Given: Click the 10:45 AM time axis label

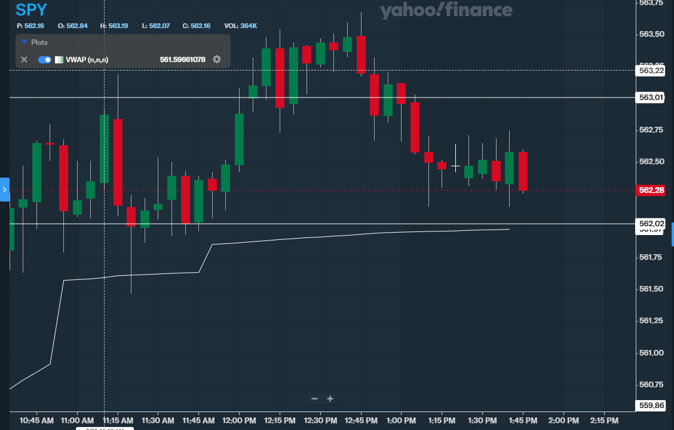Looking at the screenshot, I should click(36, 420).
